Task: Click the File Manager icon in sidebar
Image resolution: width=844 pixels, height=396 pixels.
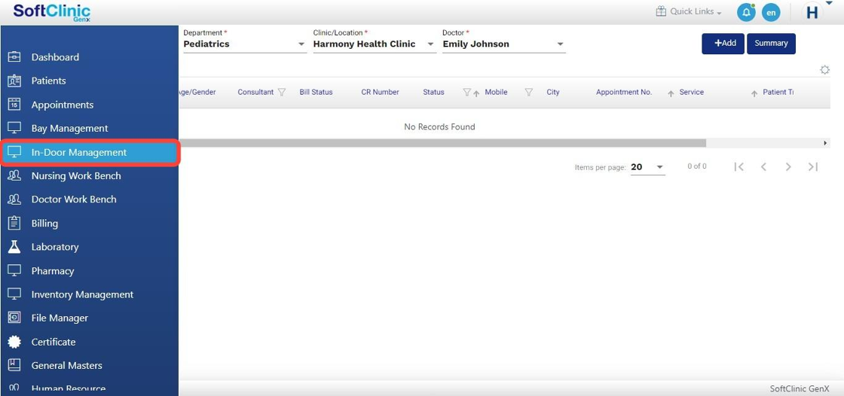Action: pos(14,318)
